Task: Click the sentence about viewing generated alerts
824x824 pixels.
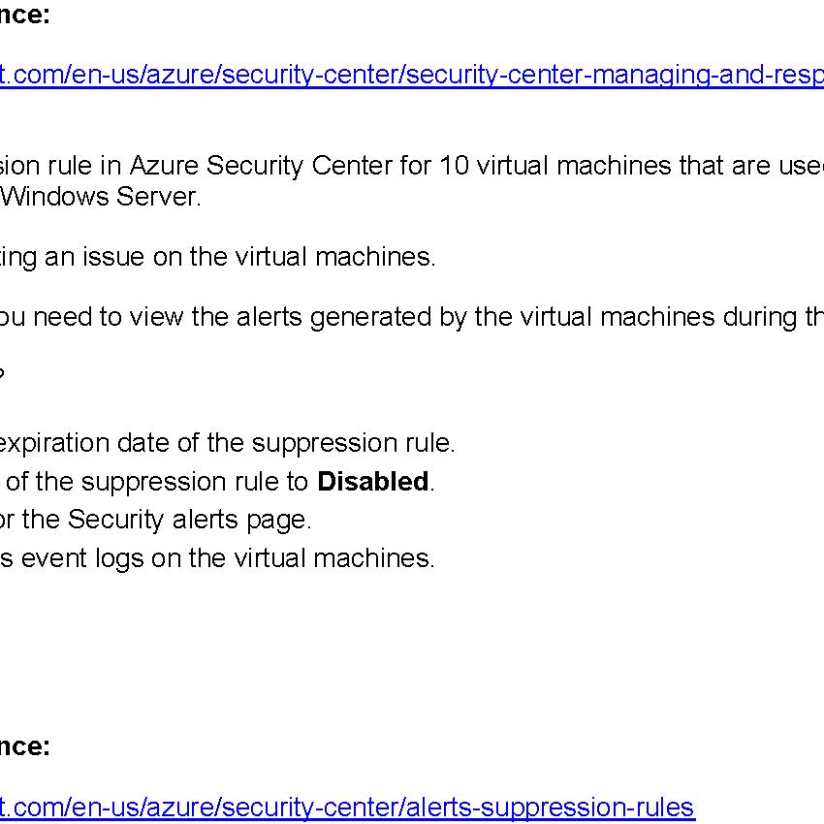Action: click(x=411, y=317)
